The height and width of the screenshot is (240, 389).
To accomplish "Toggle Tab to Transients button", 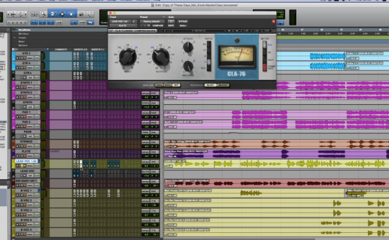I will click(34, 23).
